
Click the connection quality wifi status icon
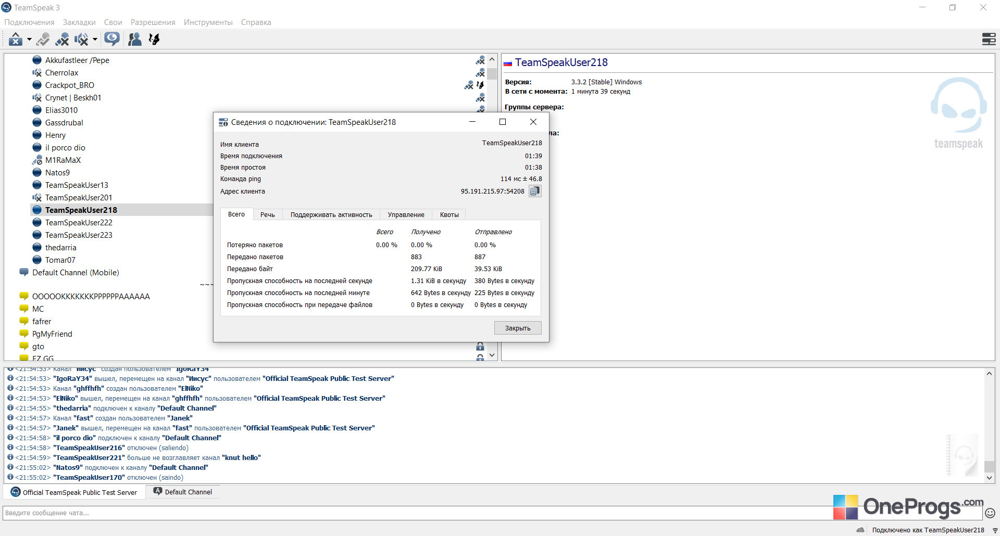click(995, 530)
